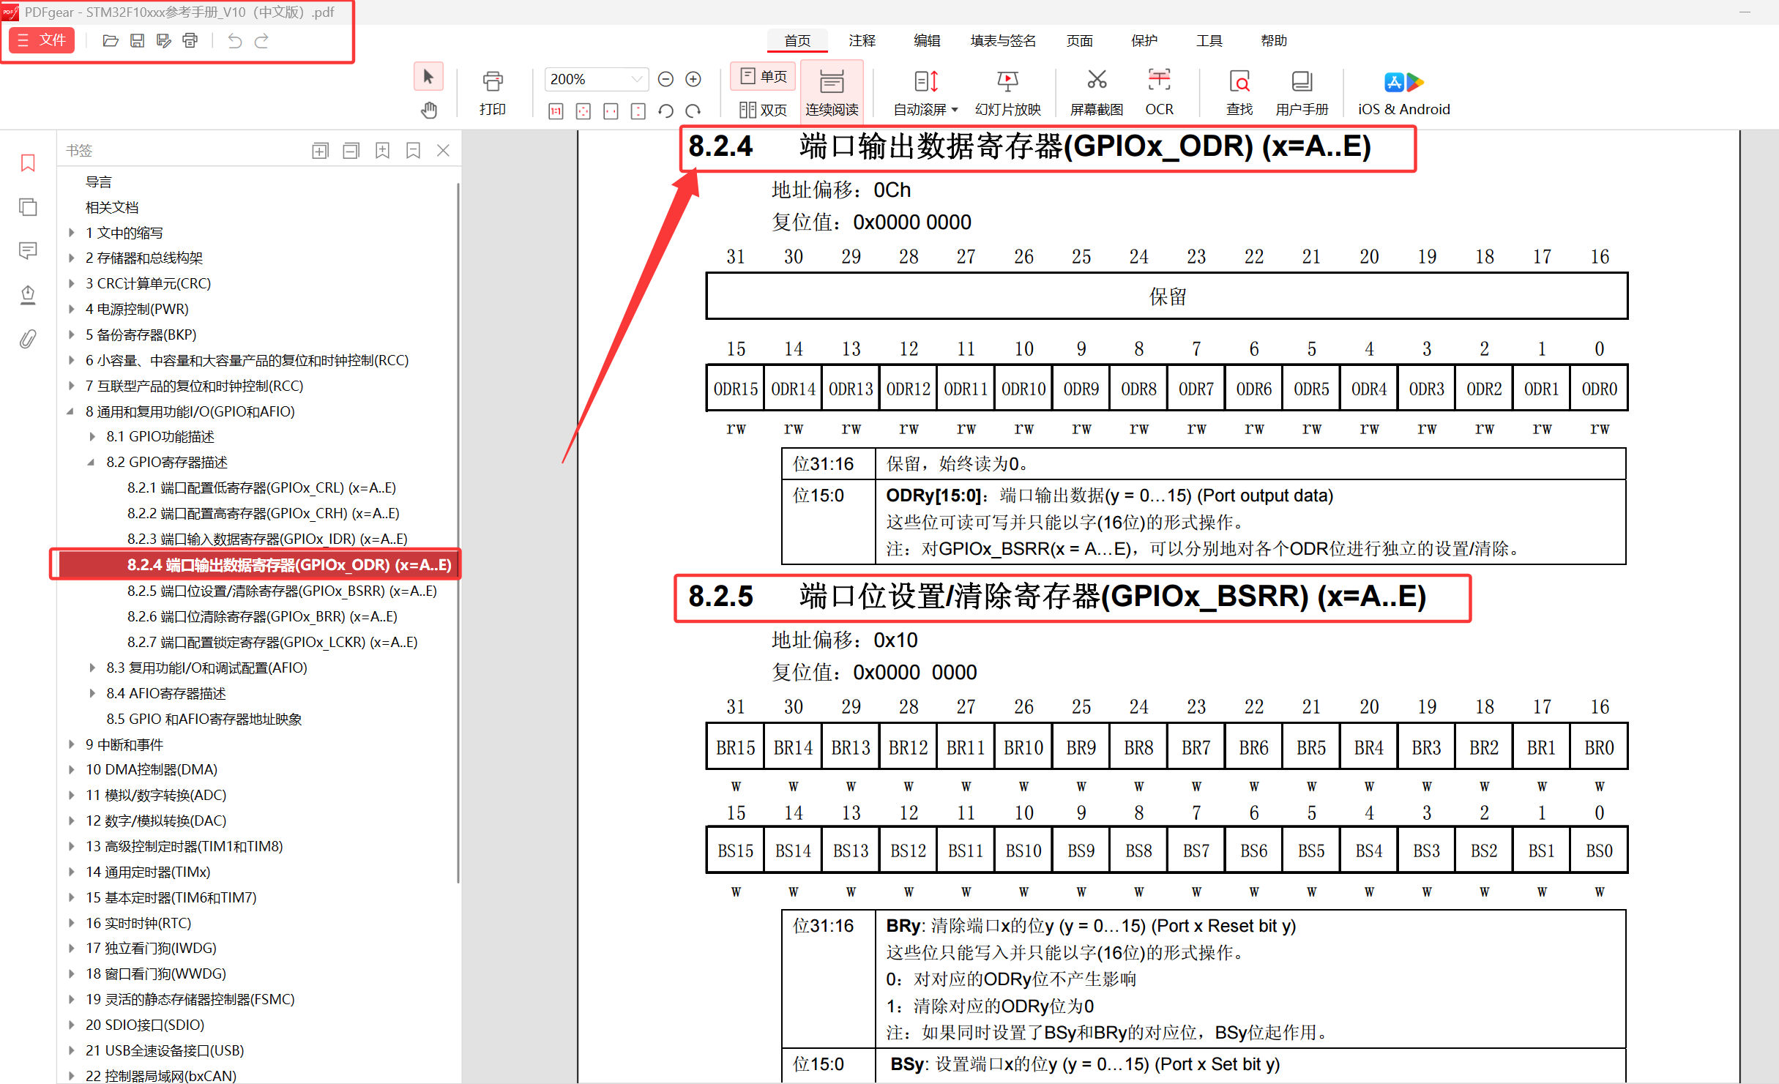Open the stamp sidebar icon
This screenshot has width=1779, height=1084.
click(28, 295)
